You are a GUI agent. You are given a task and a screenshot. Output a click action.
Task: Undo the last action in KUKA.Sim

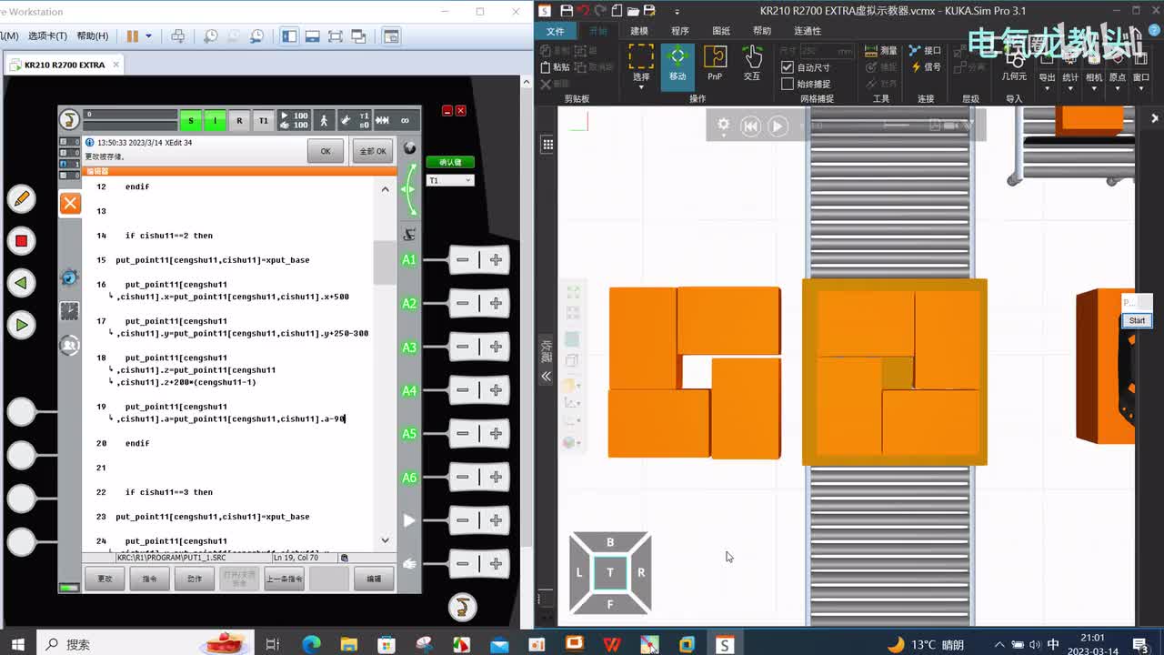(584, 11)
